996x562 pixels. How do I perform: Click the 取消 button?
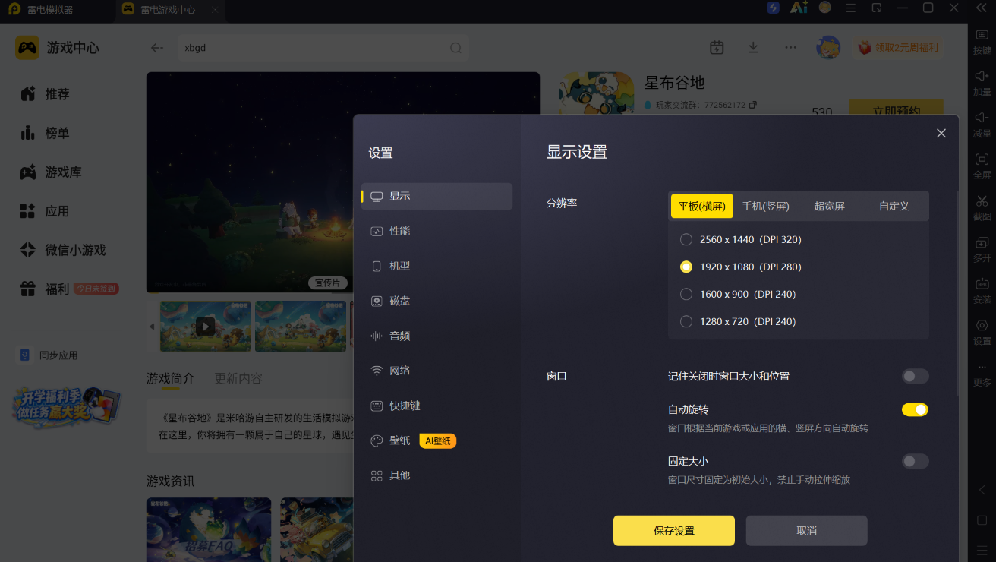click(806, 531)
